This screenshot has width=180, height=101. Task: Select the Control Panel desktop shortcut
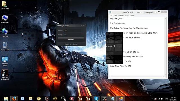5,61
